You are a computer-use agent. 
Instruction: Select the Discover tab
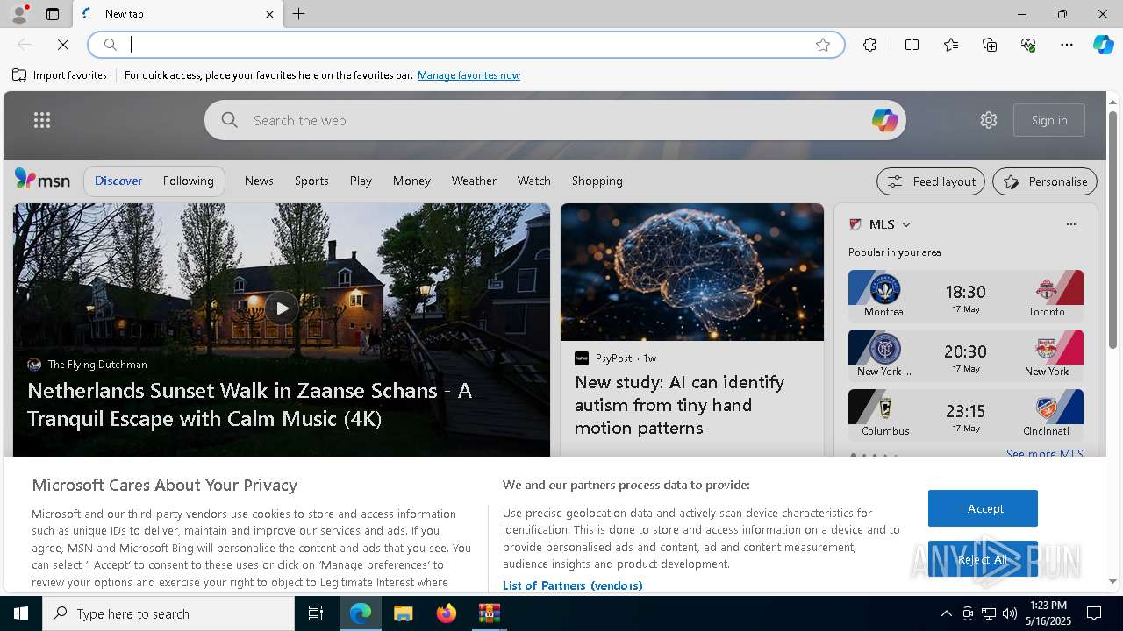click(x=118, y=181)
